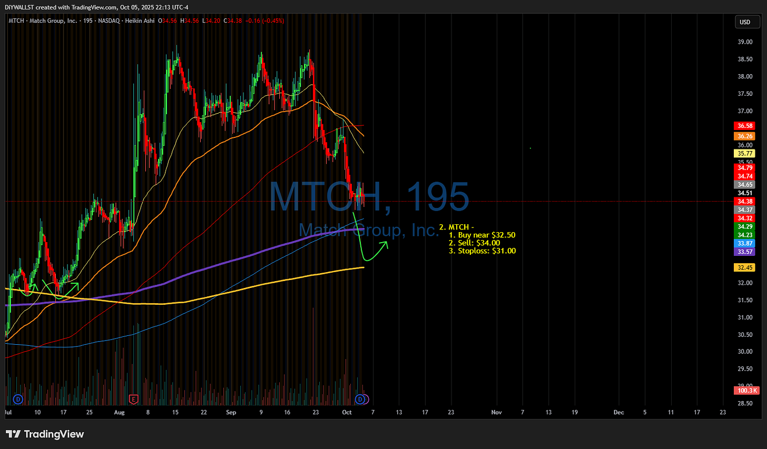Click the red earnings E marker near August

coord(133,400)
